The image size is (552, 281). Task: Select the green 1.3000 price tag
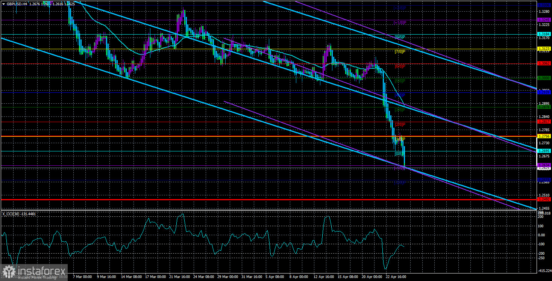pos(544,78)
